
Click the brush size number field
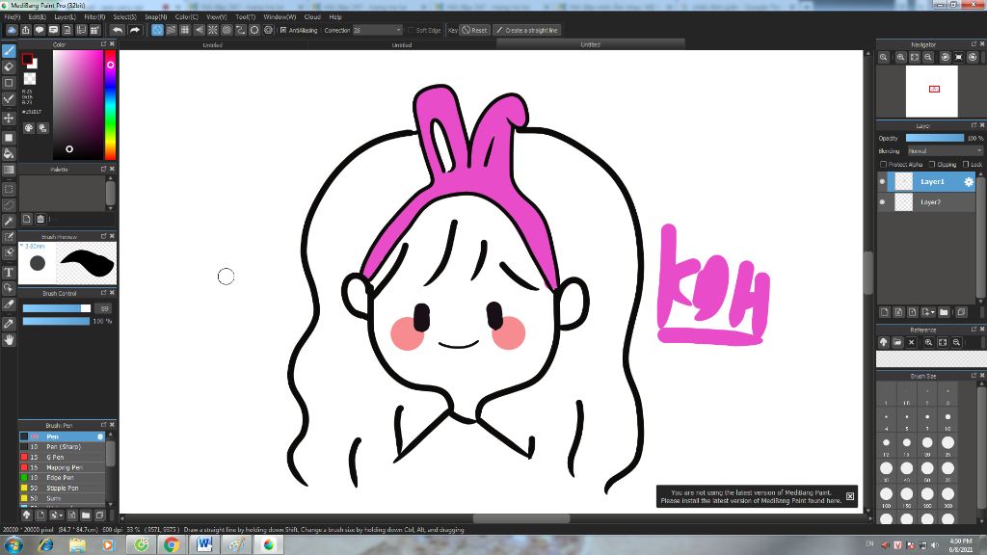(x=104, y=308)
